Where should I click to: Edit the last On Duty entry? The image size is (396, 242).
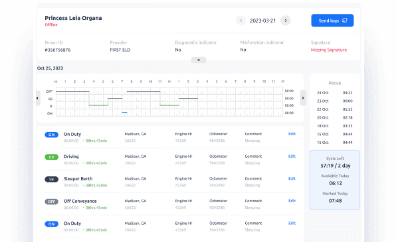[x=292, y=223]
